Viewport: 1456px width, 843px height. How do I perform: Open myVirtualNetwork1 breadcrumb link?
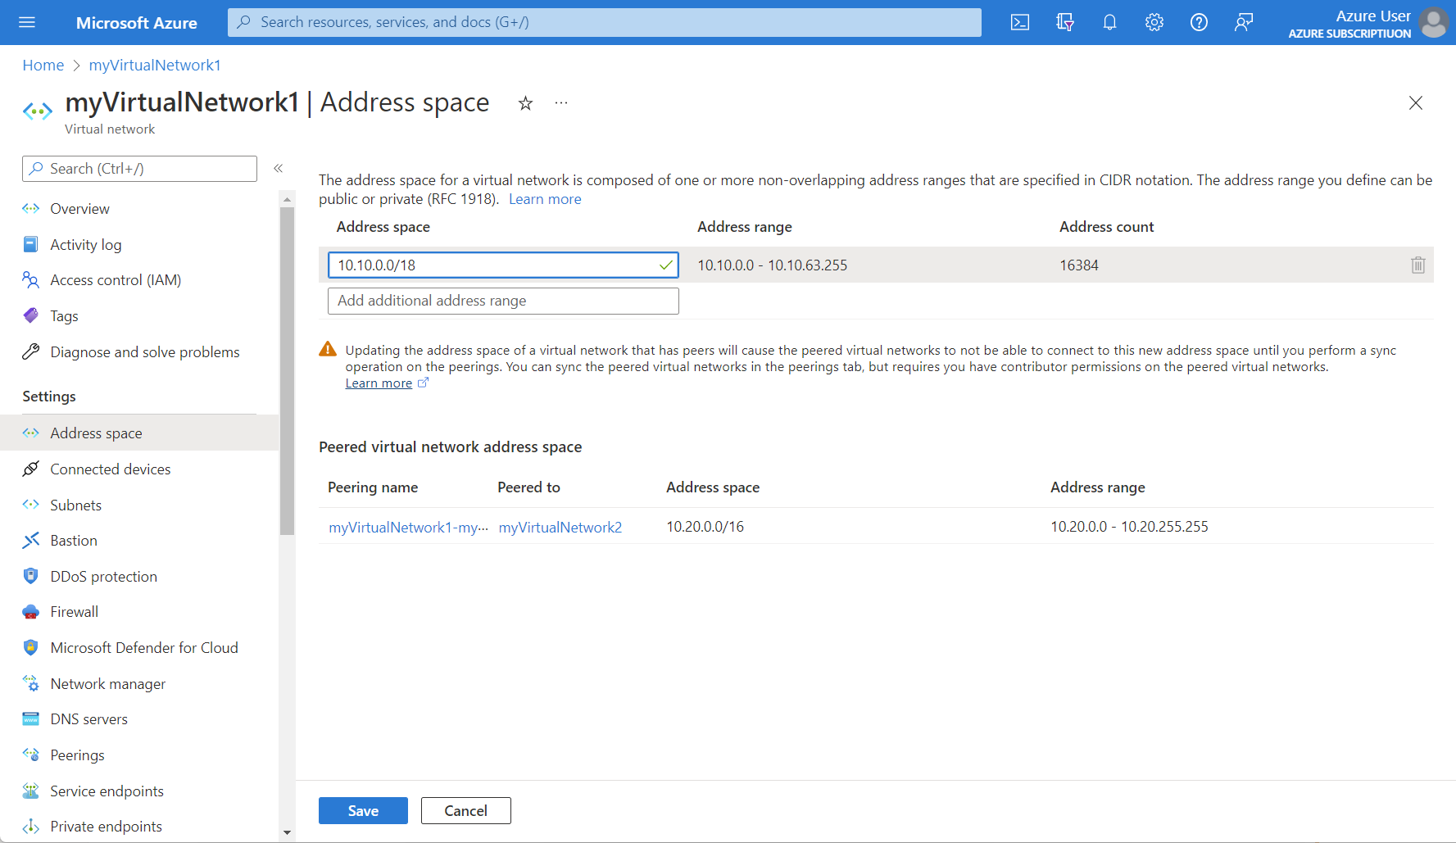coord(155,66)
